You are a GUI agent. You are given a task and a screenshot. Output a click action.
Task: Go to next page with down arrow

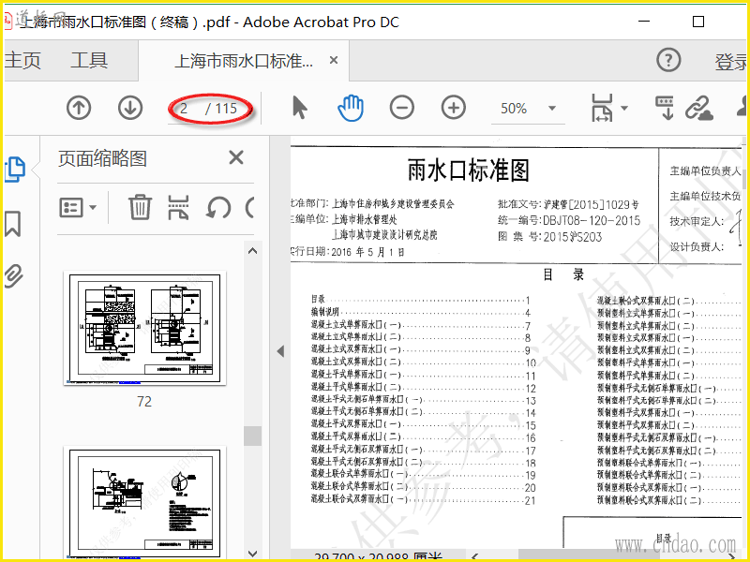pos(130,108)
